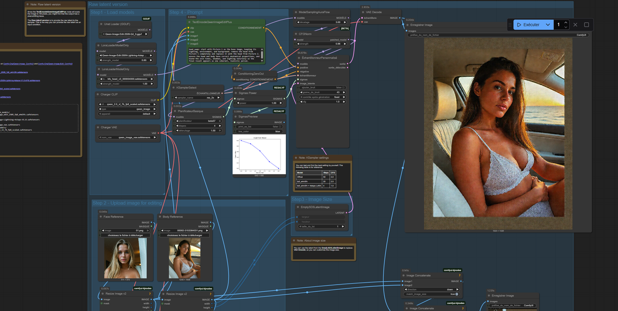This screenshot has height=311, width=618.
Task: Open the dropdown arrow beside Exécuter
Action: coord(548,25)
